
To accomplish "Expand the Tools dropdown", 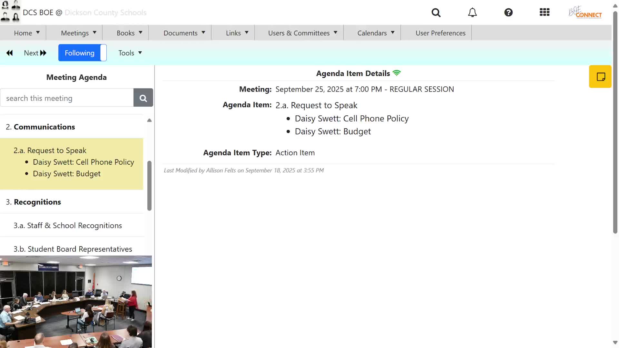I will click(130, 53).
